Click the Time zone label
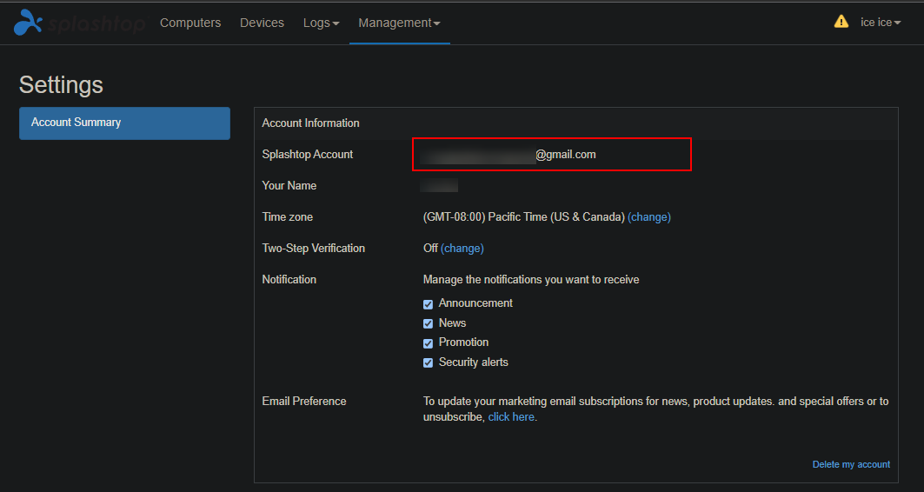The image size is (924, 492). click(287, 216)
